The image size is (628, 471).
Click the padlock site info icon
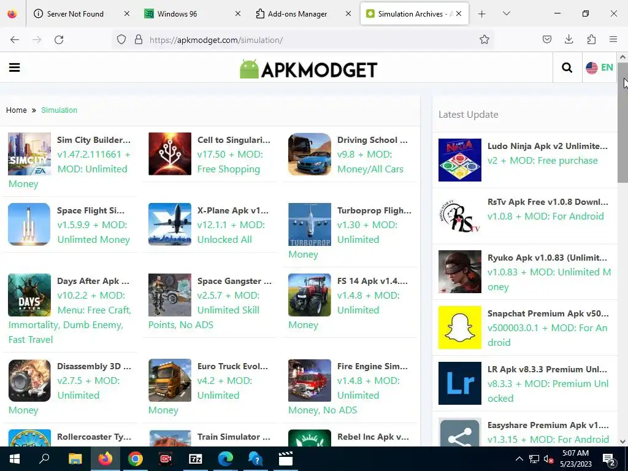coord(139,40)
